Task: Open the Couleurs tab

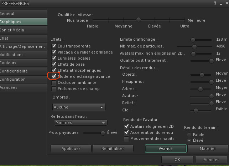Action: (x=24, y=63)
